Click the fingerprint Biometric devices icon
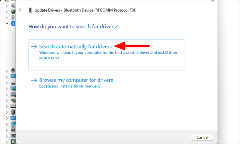Image resolution: width=240 pixels, height=144 pixels. 13,17
